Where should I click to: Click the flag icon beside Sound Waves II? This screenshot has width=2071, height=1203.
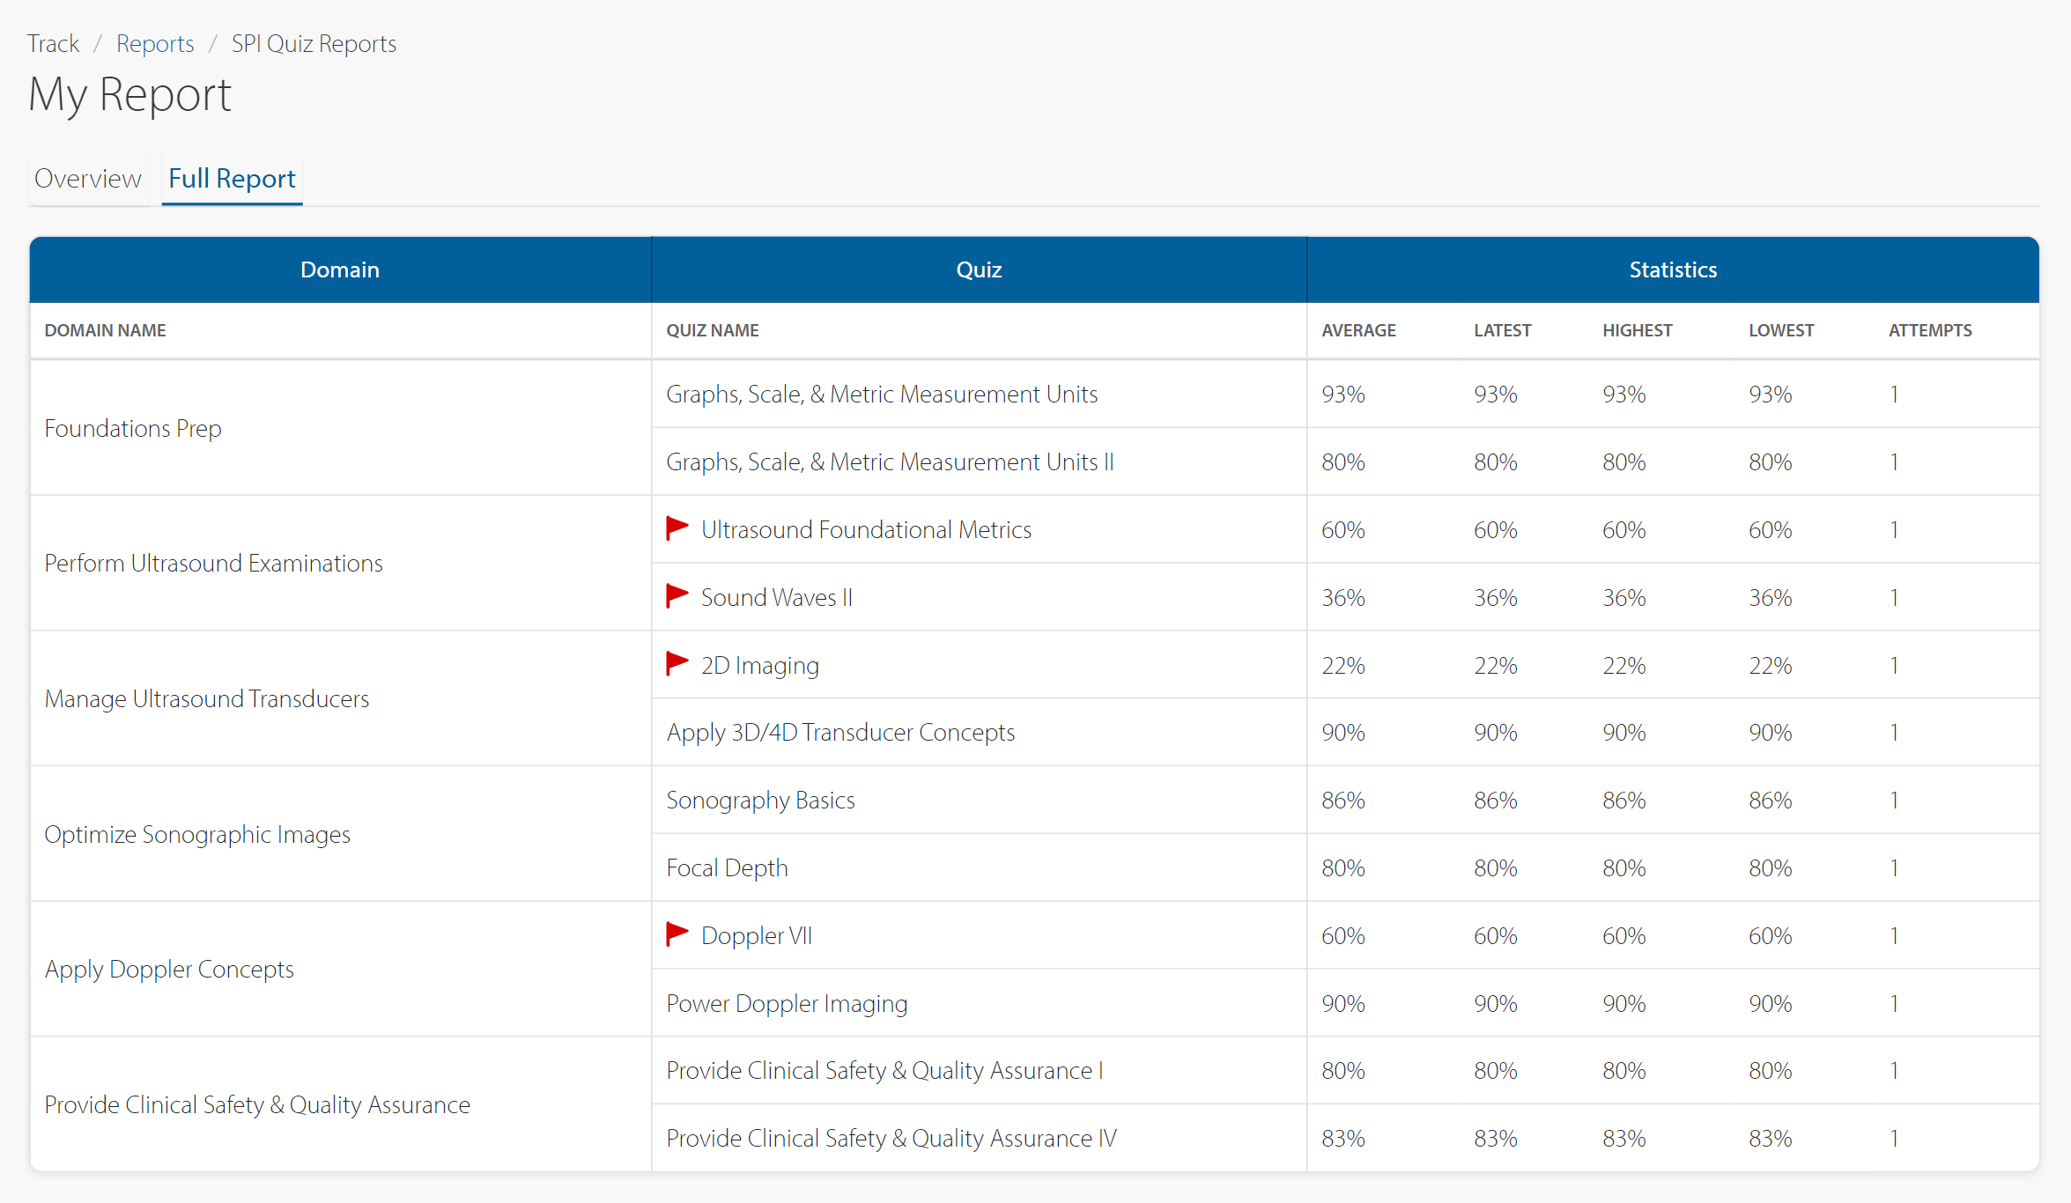(x=677, y=596)
